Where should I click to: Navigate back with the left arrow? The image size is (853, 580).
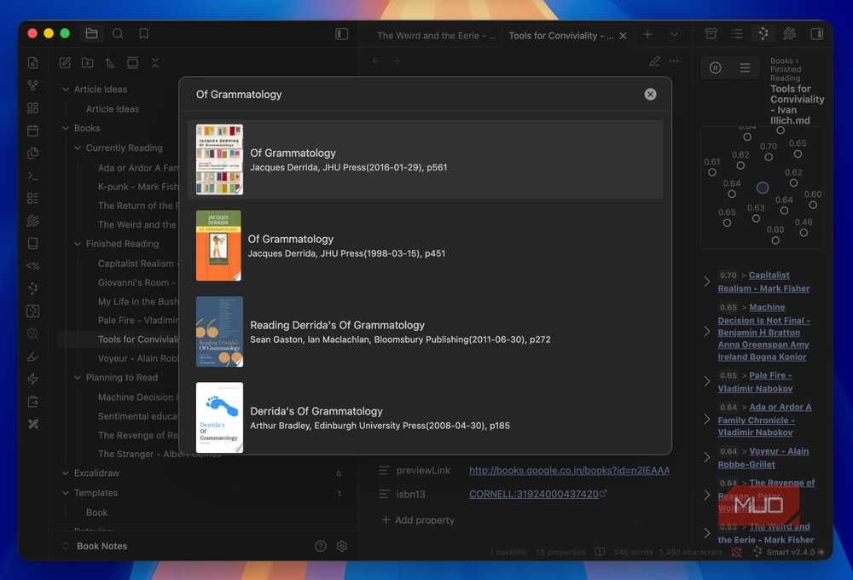click(x=376, y=61)
